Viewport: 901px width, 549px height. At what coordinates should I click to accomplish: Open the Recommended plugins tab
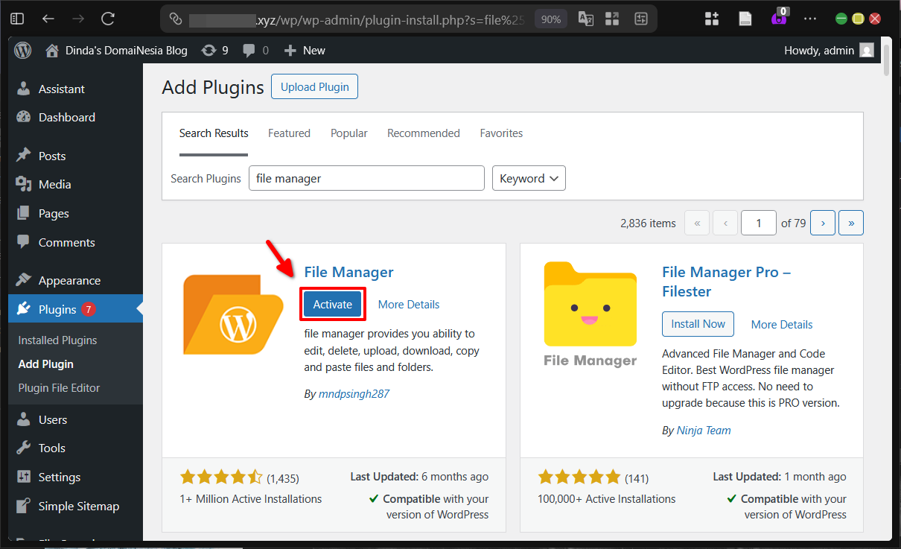(423, 133)
